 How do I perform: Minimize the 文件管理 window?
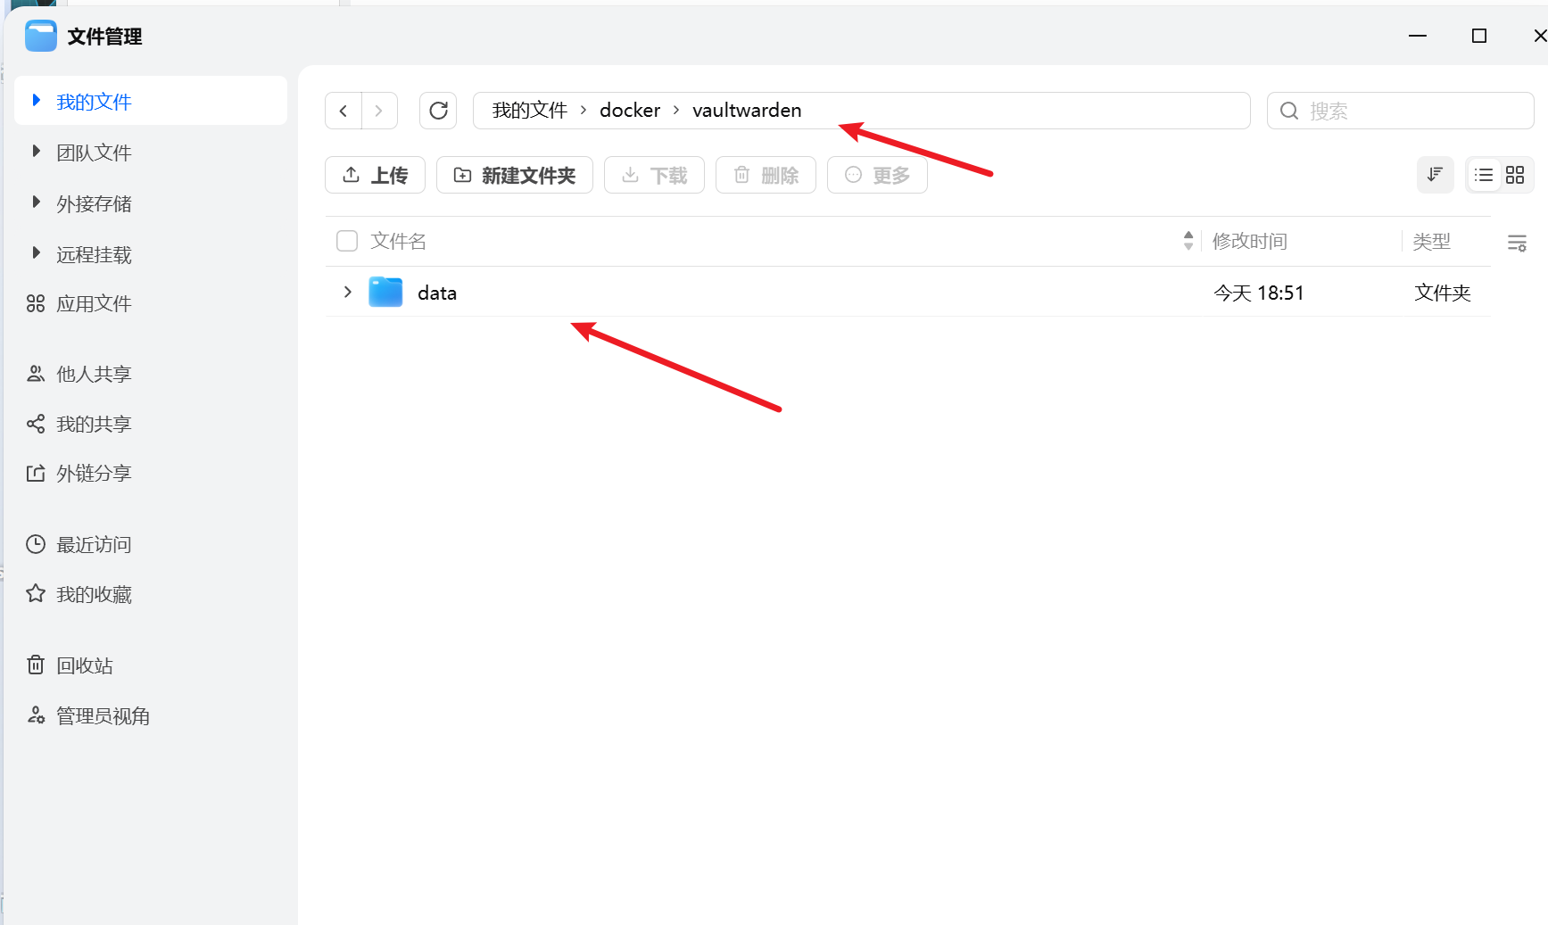[x=1418, y=36]
